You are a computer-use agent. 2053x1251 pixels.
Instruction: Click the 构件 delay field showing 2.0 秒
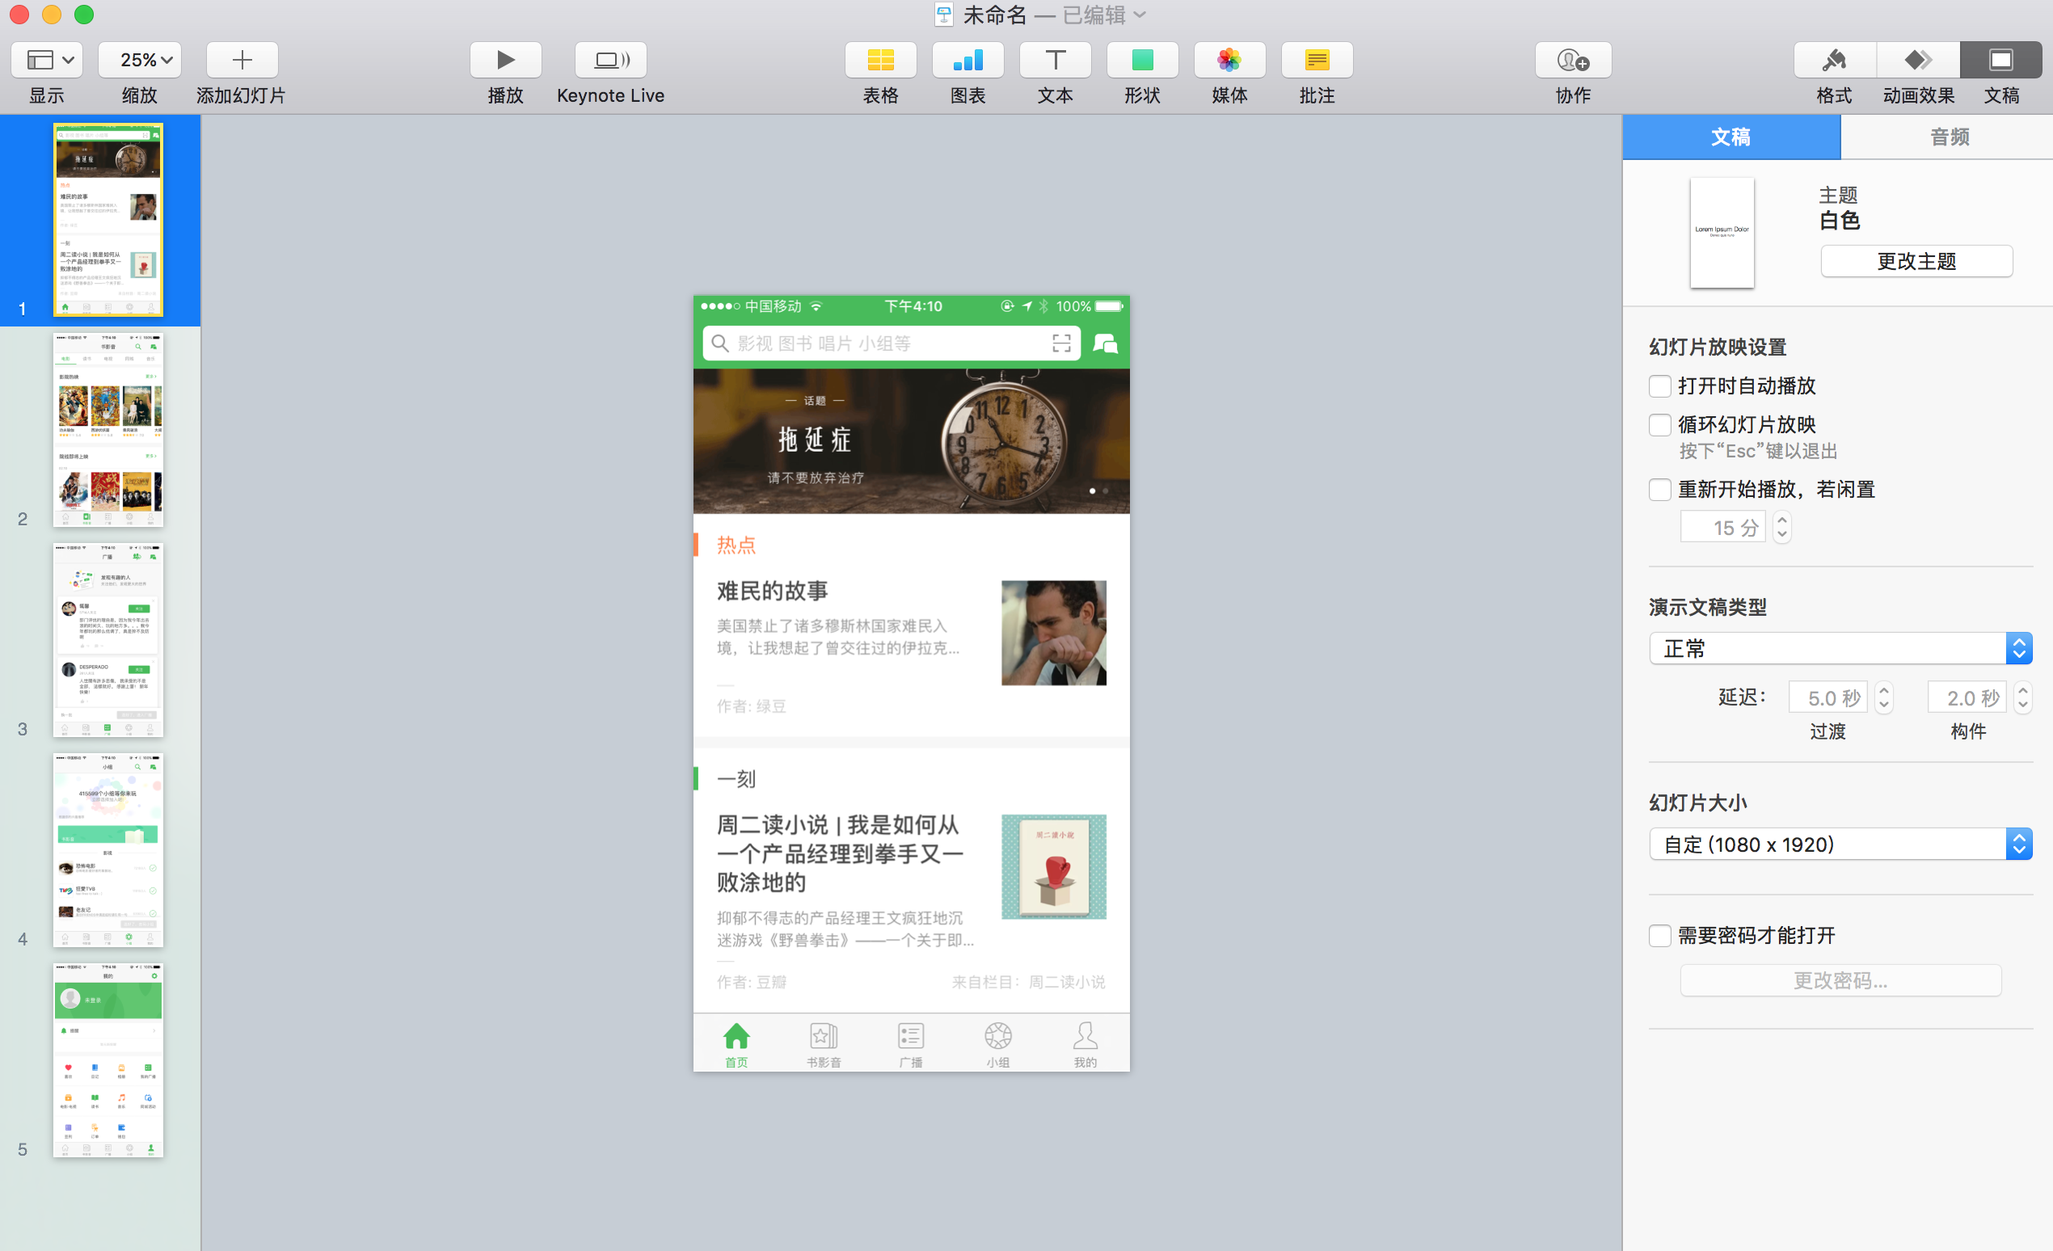1967,697
